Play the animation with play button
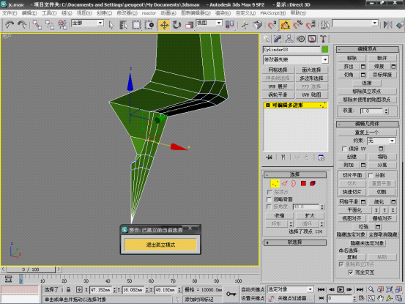Viewport: 405px width, 304px height. click(x=341, y=289)
